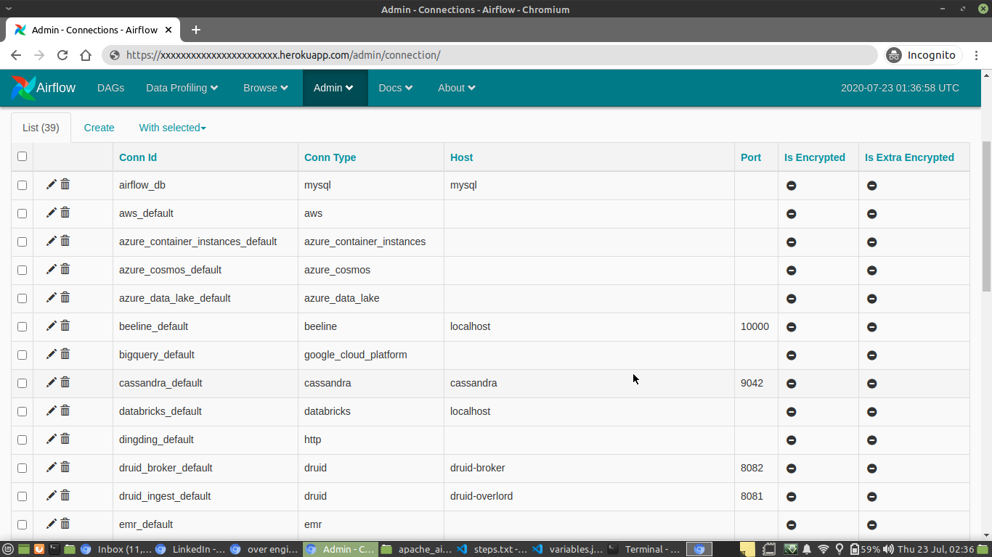992x557 pixels.
Task: Delete the airflow_db connection with trash icon
Action: (x=65, y=184)
